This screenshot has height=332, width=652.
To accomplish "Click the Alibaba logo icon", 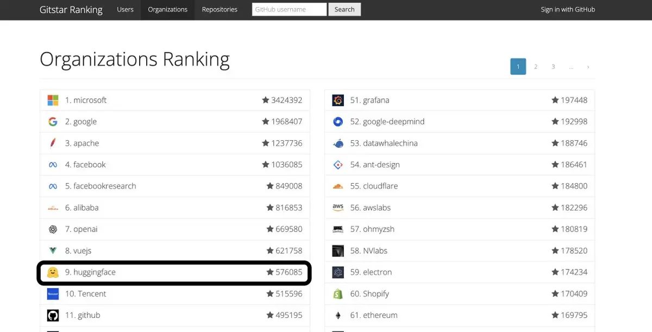I will tap(53, 208).
